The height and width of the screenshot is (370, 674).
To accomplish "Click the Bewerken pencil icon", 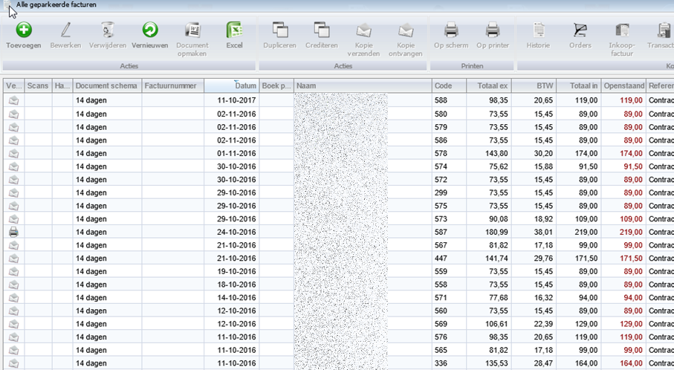I will point(65,31).
